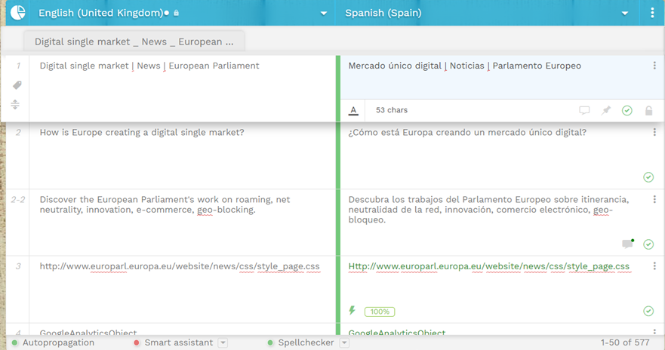Open the text formatting 'A' icon
The width and height of the screenshot is (665, 350).
tap(353, 110)
